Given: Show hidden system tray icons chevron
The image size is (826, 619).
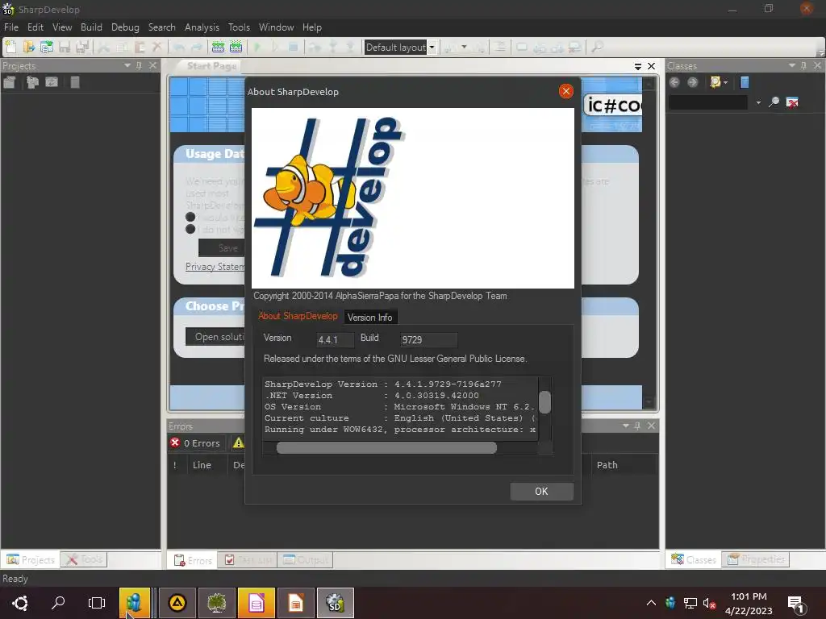Looking at the screenshot, I should [651, 603].
